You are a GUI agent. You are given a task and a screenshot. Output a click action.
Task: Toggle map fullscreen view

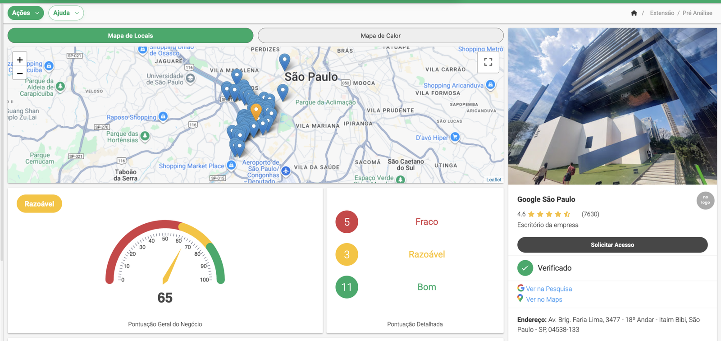tap(488, 62)
